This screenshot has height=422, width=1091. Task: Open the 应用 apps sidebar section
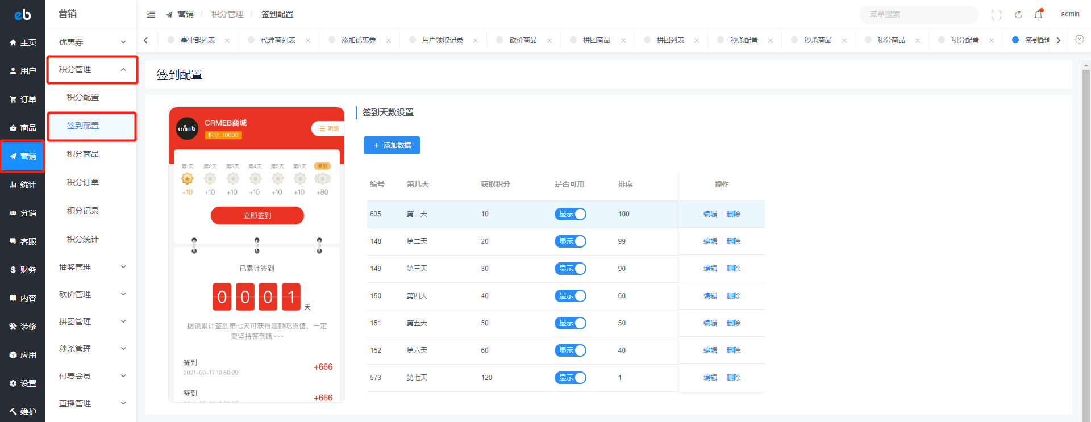click(x=23, y=355)
